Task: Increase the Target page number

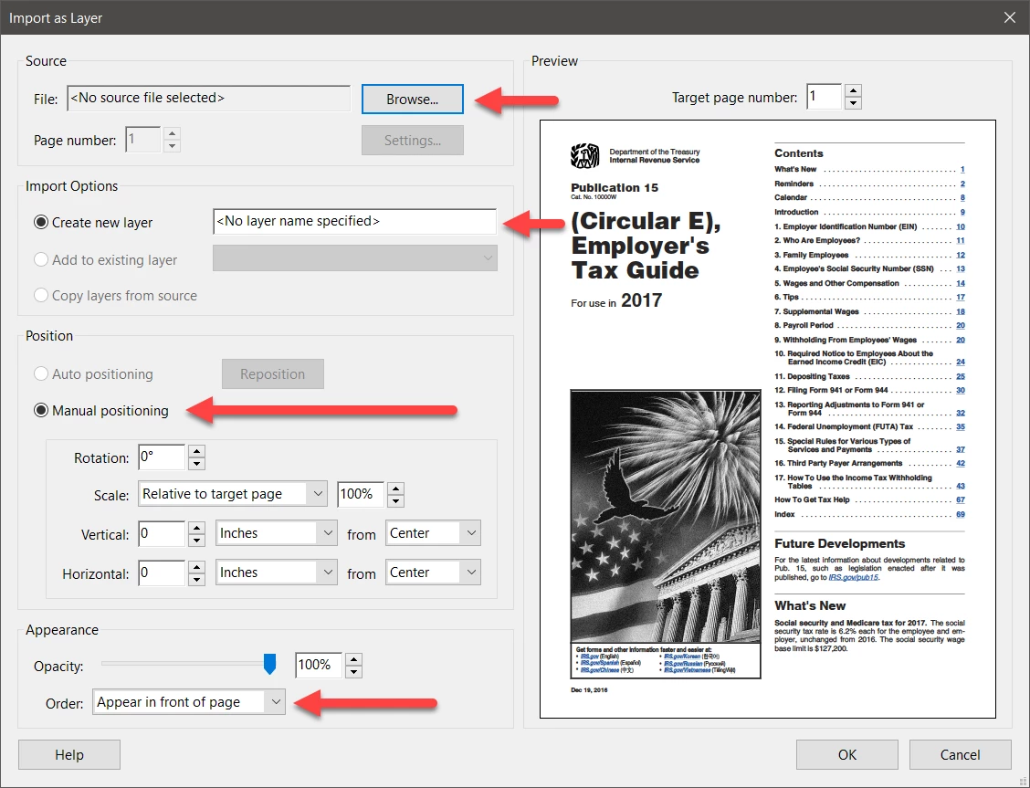Action: pyautogui.click(x=853, y=90)
